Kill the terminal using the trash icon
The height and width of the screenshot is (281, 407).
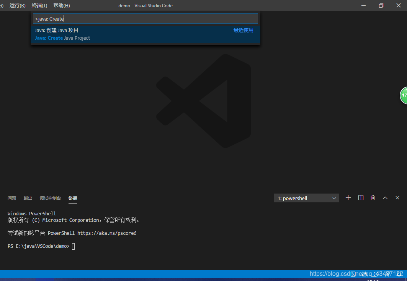click(373, 198)
